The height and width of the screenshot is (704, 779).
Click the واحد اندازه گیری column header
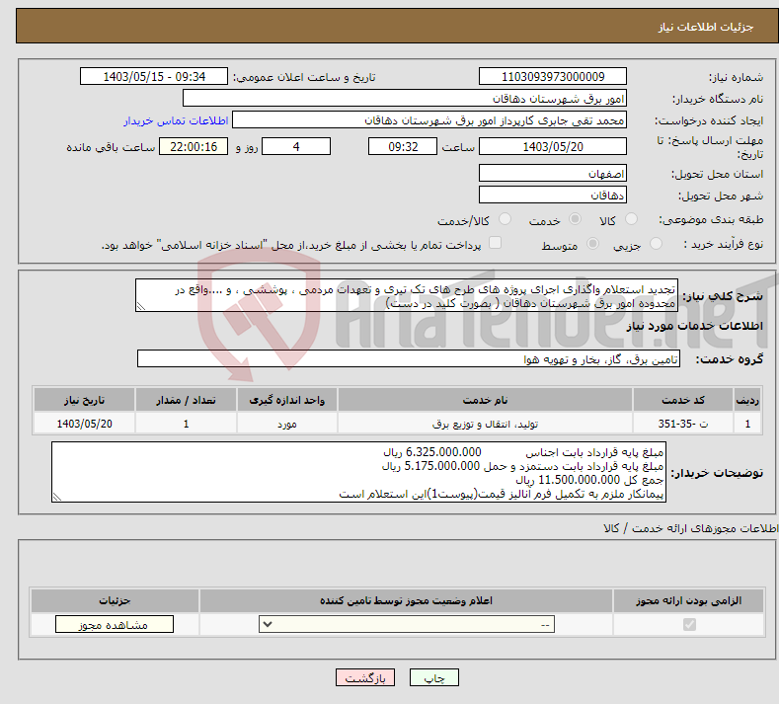(x=286, y=400)
